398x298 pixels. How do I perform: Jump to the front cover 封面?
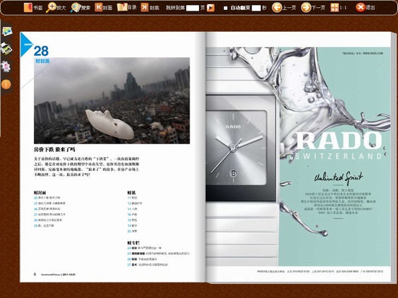(x=103, y=7)
